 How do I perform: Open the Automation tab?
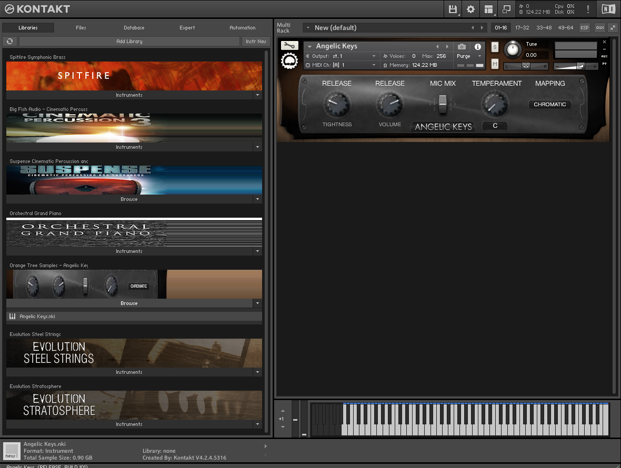click(243, 28)
